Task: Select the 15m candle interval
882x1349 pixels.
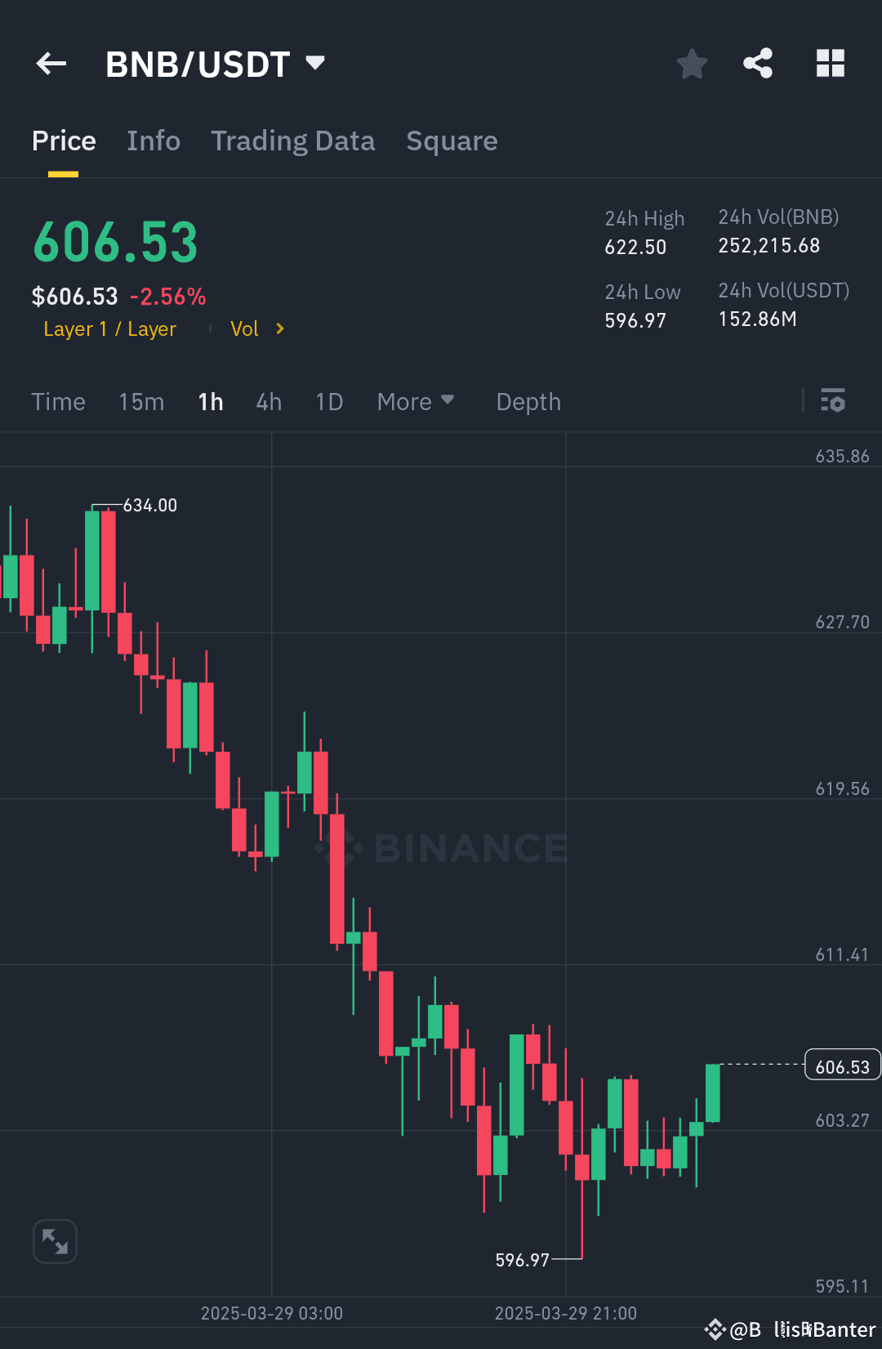Action: [x=140, y=401]
